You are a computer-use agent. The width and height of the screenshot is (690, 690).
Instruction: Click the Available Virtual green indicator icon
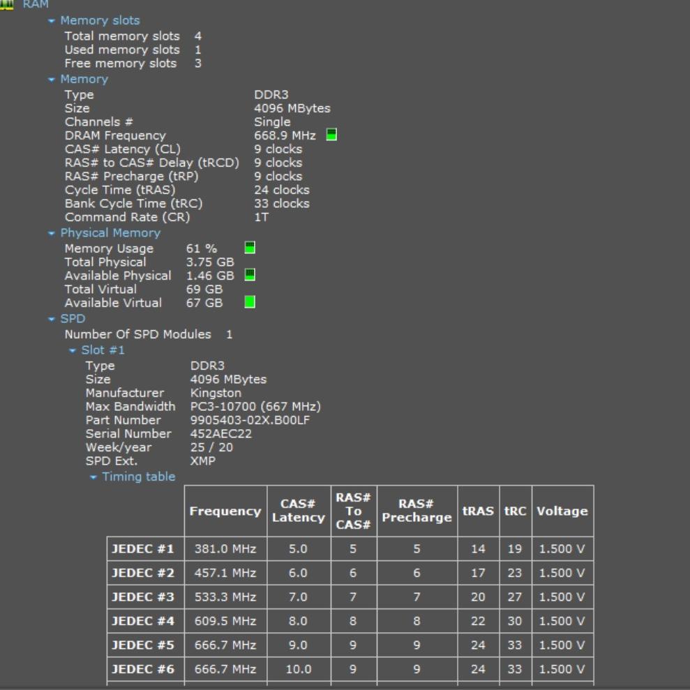point(250,302)
